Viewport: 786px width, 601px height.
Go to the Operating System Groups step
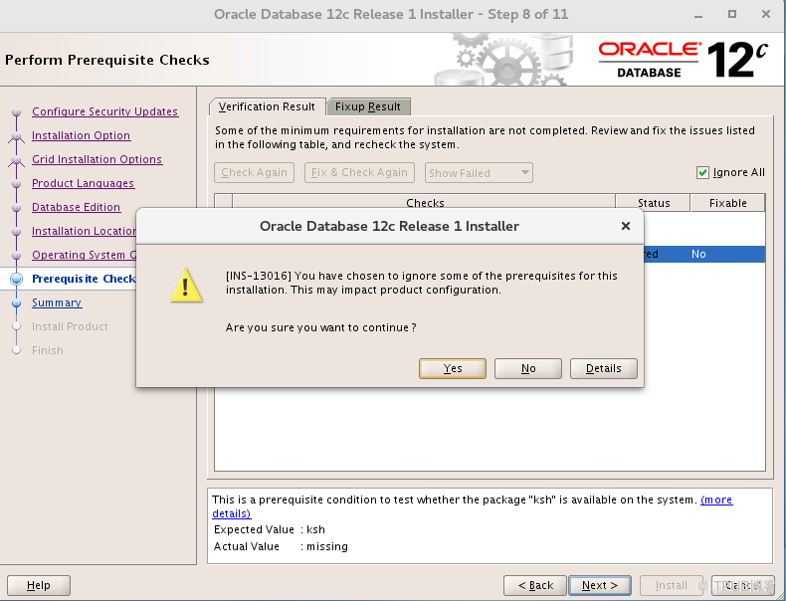[x=84, y=255]
